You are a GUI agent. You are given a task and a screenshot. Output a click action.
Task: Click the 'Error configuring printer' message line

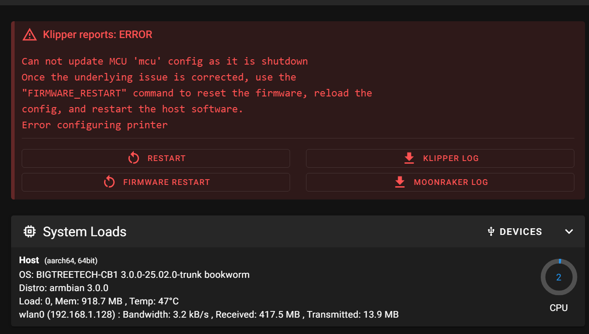pos(95,125)
